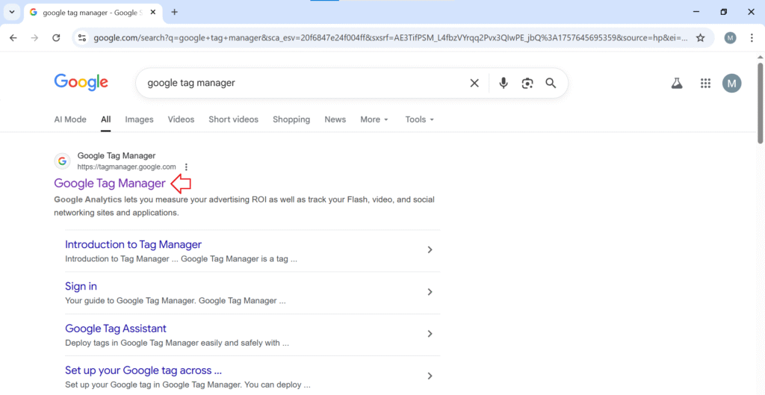
Task: Click the Google search input field
Action: point(299,83)
